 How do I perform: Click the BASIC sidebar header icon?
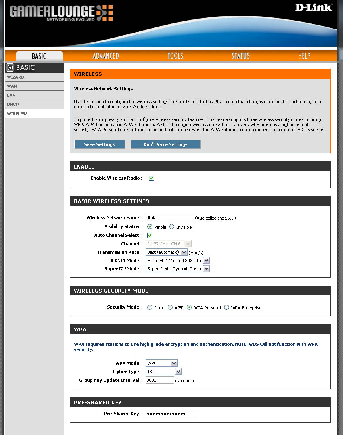pos(10,67)
